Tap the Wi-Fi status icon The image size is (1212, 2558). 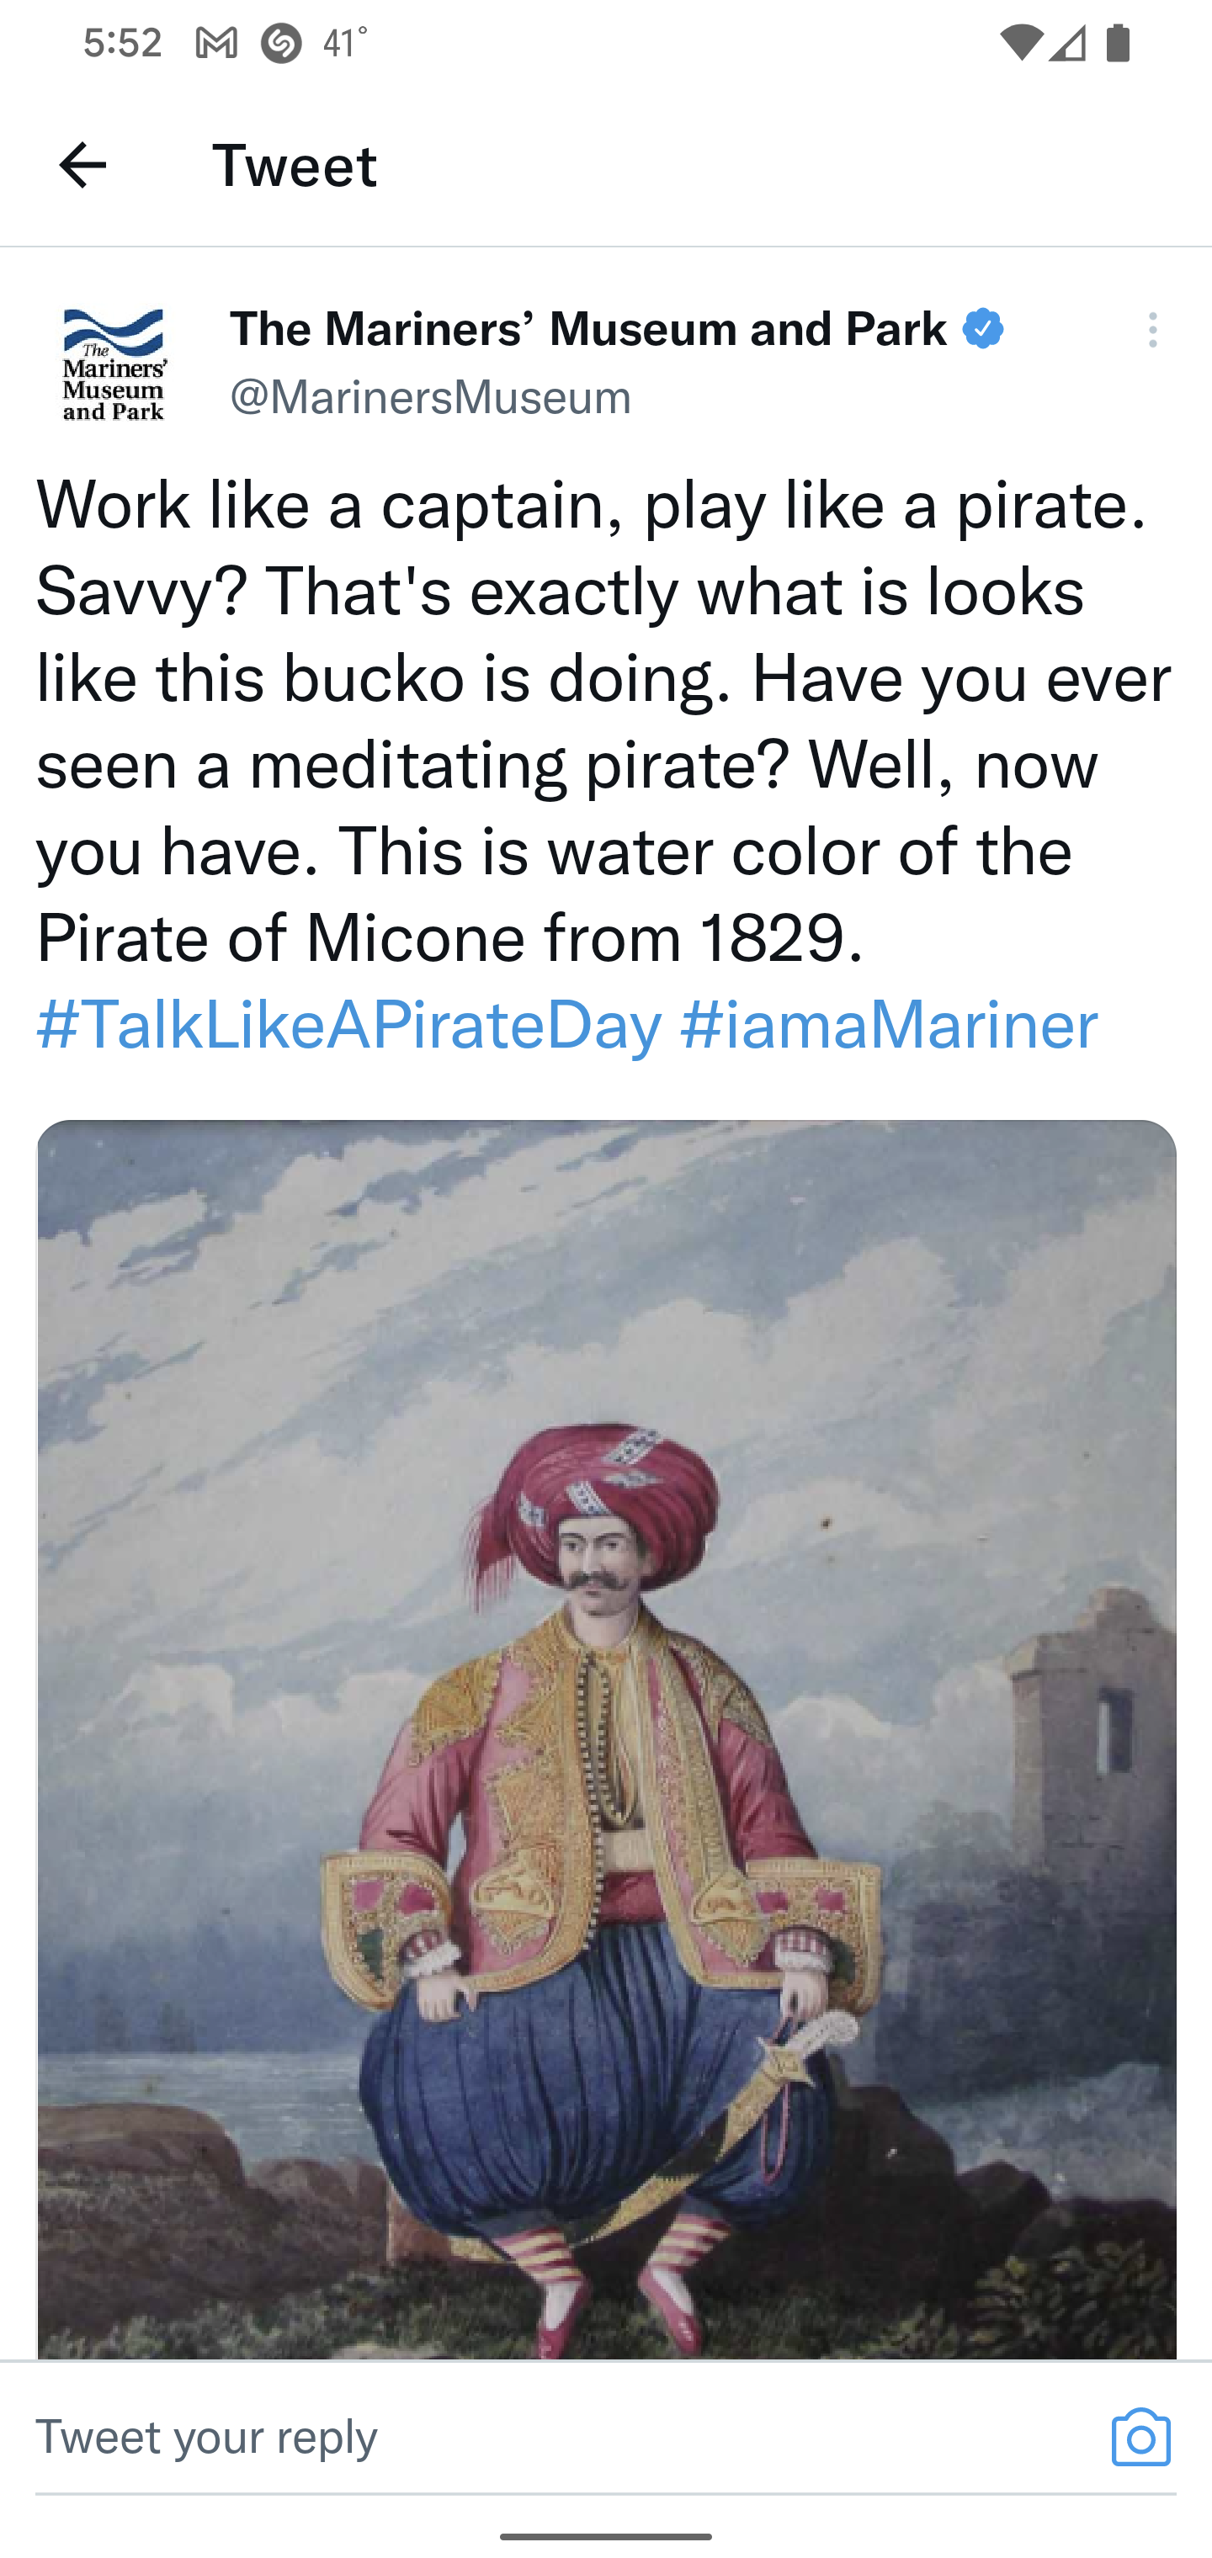click(x=1020, y=44)
